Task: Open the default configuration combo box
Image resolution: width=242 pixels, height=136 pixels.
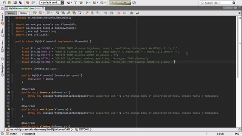Action: point(51,3)
